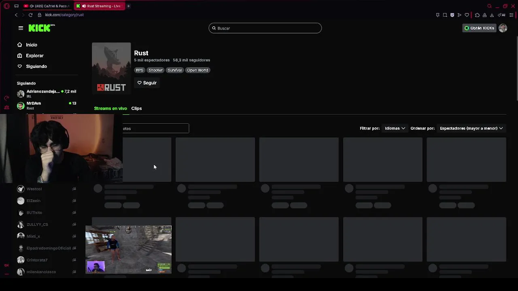Screen dimensions: 518x291
Task: Open ZULLYY_CS channel in sidebar
Action: 47,224
